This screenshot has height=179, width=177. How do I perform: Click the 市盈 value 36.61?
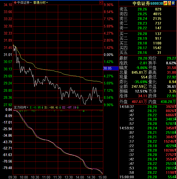[x=172, y=86]
